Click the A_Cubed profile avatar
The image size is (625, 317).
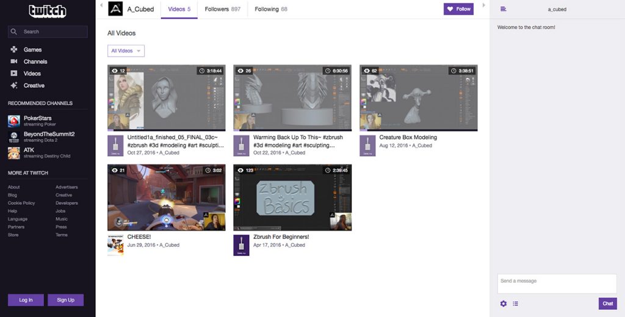point(115,9)
